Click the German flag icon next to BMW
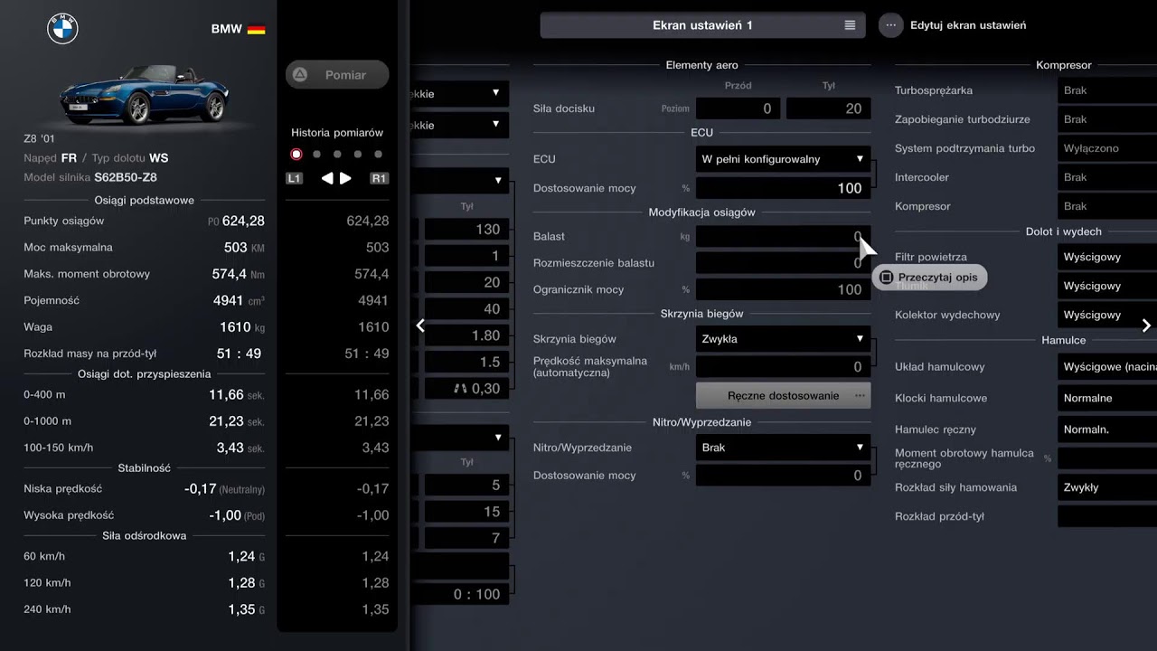This screenshot has height=651, width=1157. [257, 29]
